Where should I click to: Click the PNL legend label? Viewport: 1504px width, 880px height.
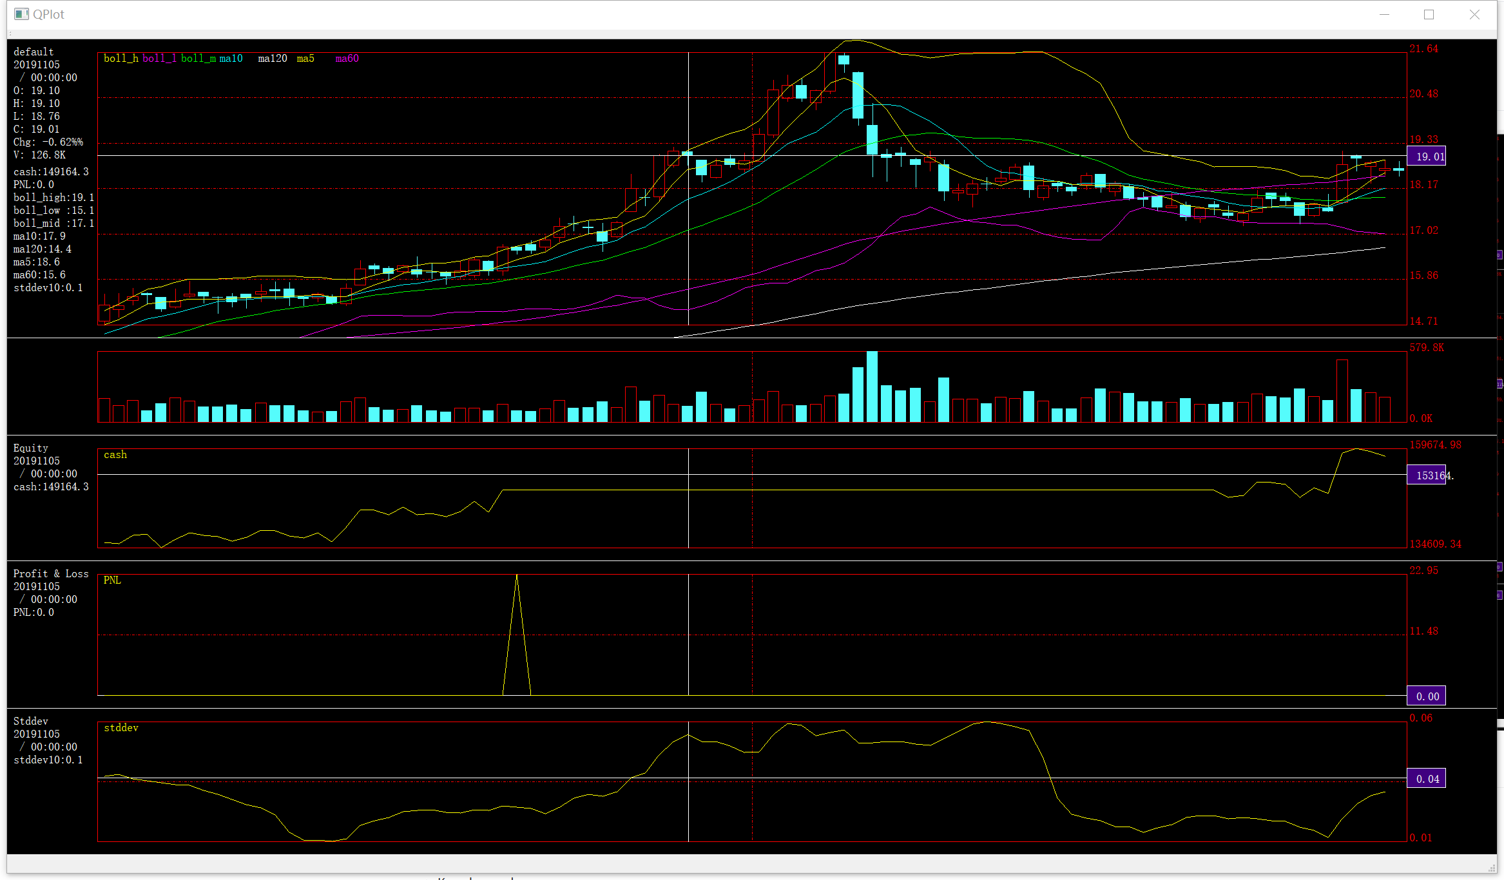point(112,580)
